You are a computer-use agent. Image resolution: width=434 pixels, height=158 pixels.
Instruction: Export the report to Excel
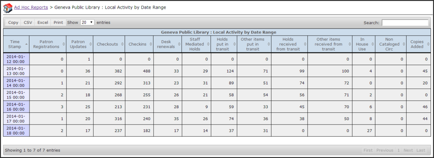[x=43, y=23]
